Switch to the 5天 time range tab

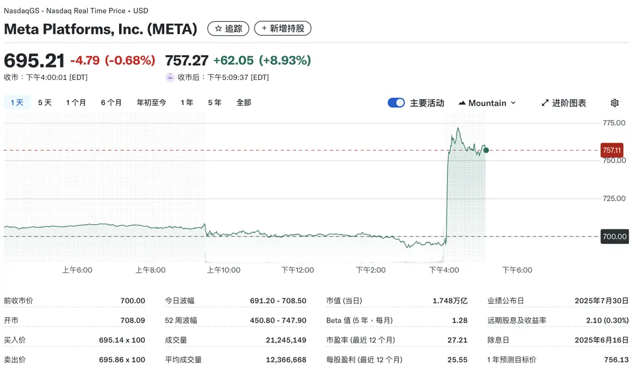(44, 102)
